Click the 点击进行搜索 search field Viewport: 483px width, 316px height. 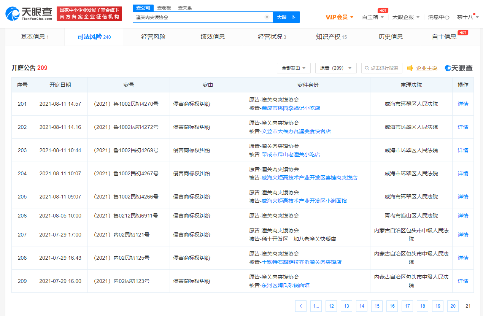click(381, 68)
